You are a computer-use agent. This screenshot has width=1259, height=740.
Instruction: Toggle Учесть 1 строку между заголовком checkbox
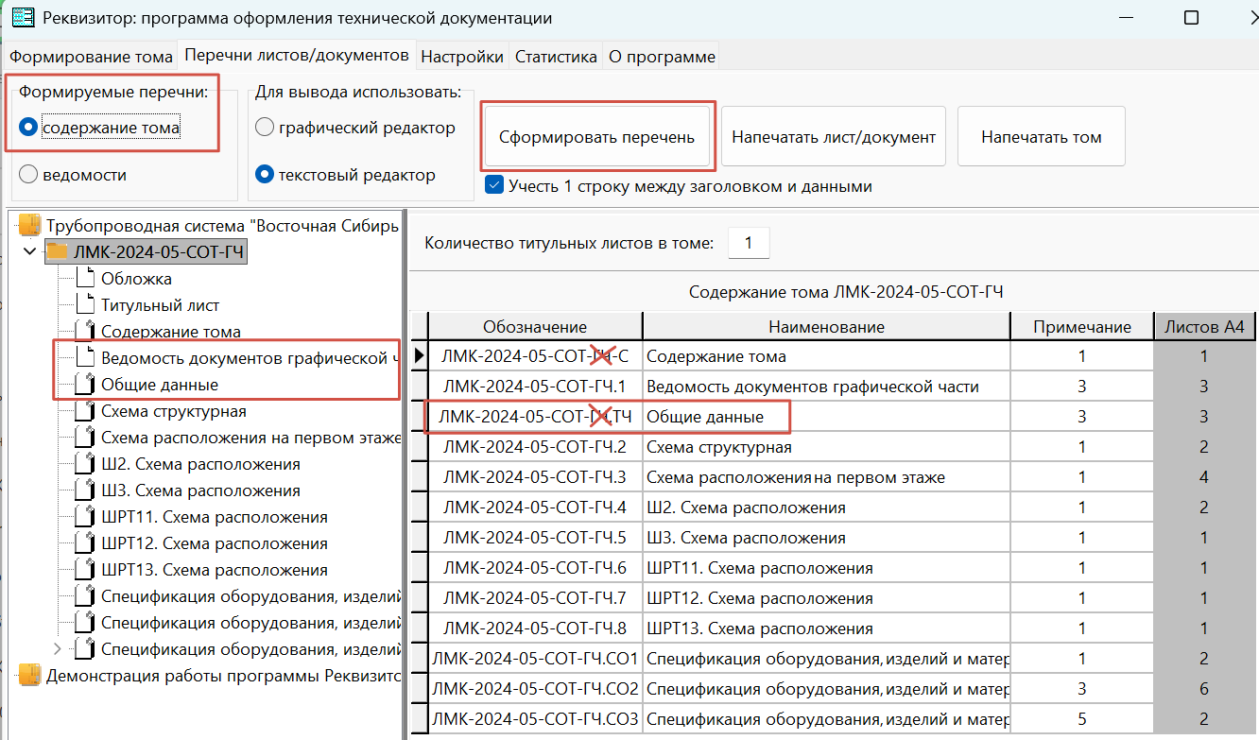(493, 185)
